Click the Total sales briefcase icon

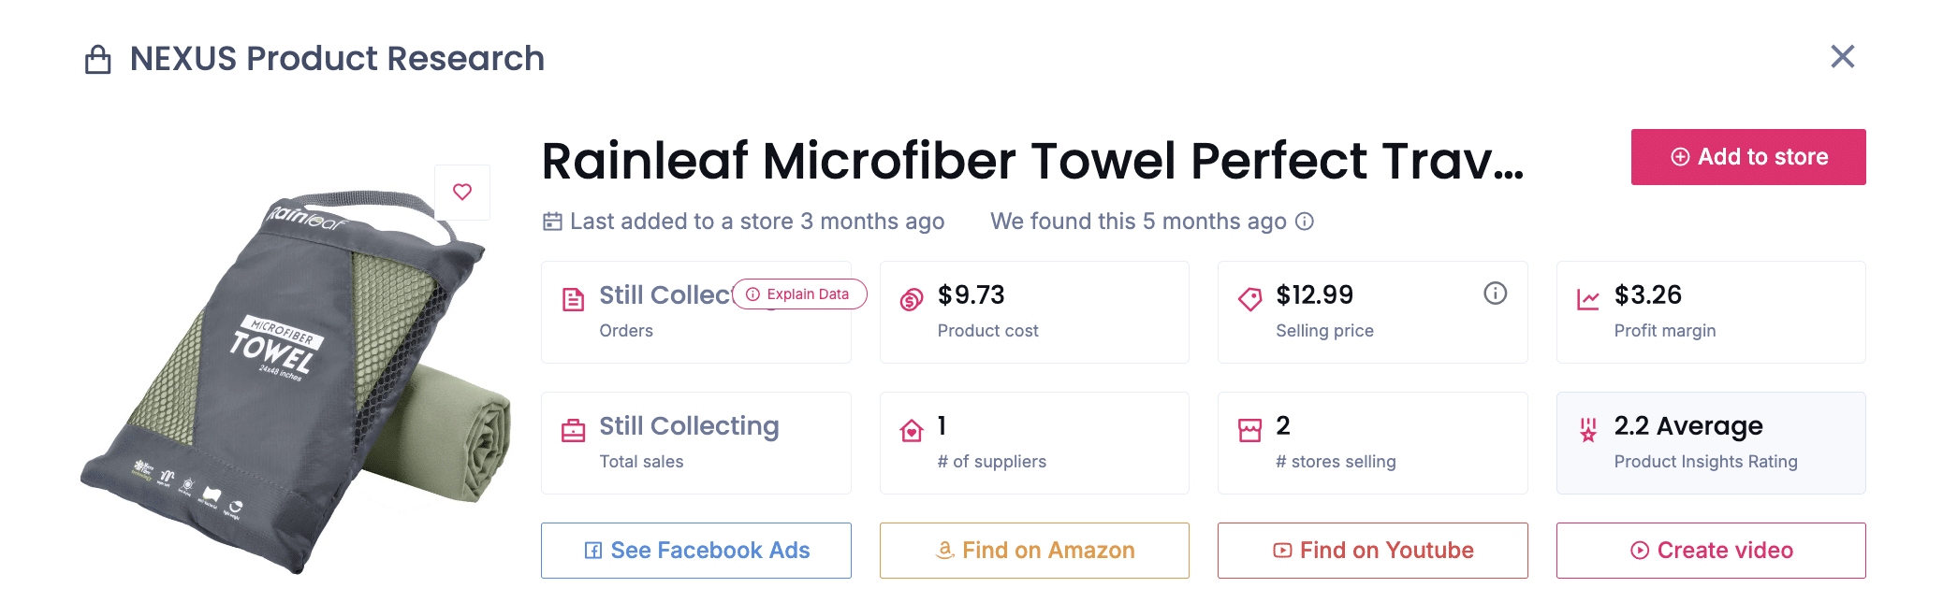573,430
